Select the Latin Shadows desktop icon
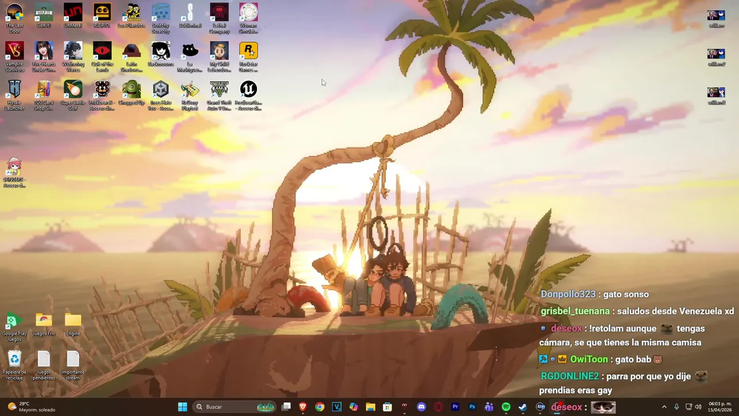Image resolution: width=739 pixels, height=416 pixels. point(131,57)
